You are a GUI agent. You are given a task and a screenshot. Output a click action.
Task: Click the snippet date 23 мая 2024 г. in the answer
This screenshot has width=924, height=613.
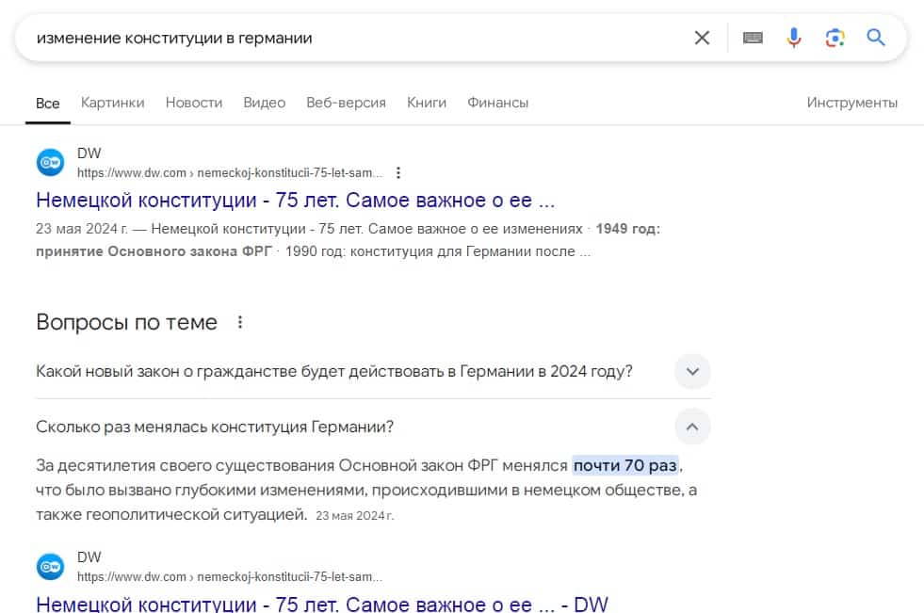355,516
